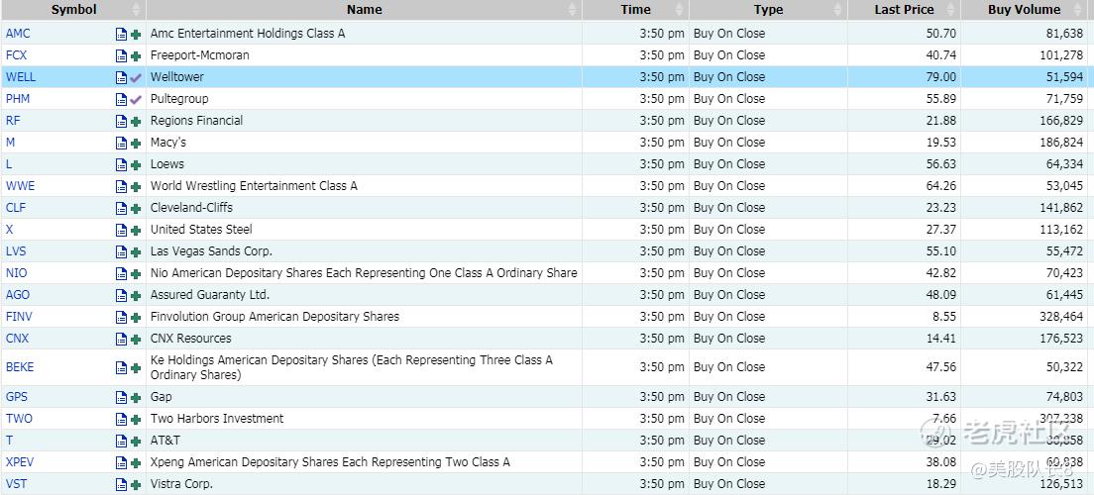Select the Las Vegas Sands Corp. name
This screenshot has height=495, width=1094.
click(211, 251)
